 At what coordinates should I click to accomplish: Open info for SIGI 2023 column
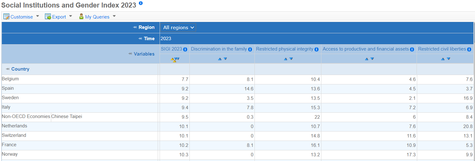click(x=185, y=49)
